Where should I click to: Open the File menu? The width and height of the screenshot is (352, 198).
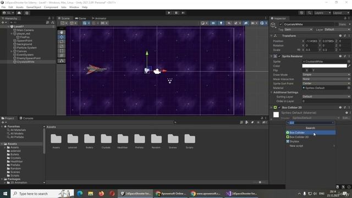pyautogui.click(x=3, y=7)
